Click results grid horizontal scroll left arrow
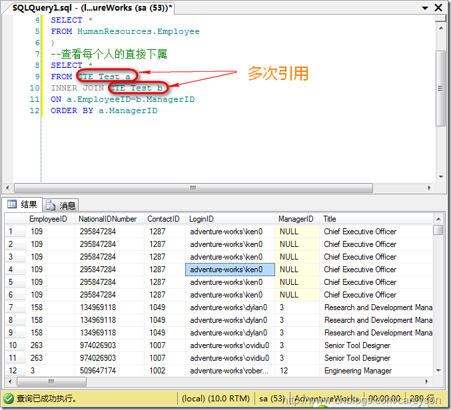Viewport: 451px width, 410px height. pos(11,381)
